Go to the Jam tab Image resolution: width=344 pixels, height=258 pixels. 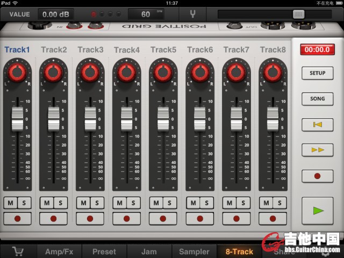tap(149, 251)
